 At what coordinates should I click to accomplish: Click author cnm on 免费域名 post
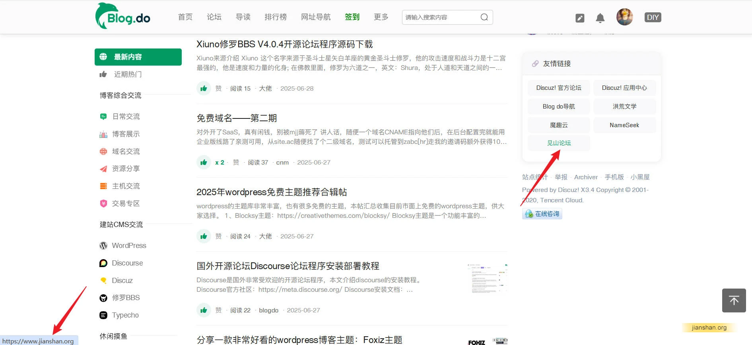[282, 162]
